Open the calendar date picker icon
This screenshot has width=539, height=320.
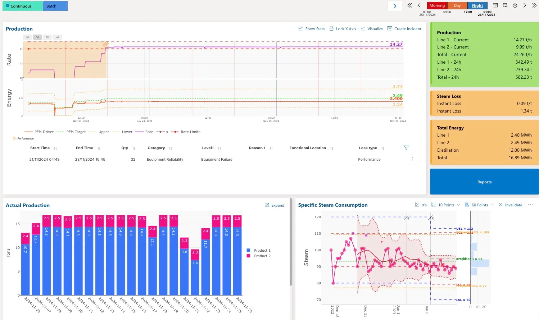click(x=495, y=5)
